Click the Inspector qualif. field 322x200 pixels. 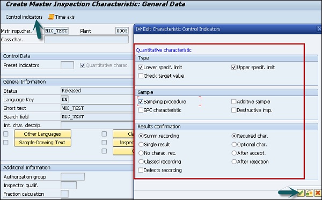(69, 185)
